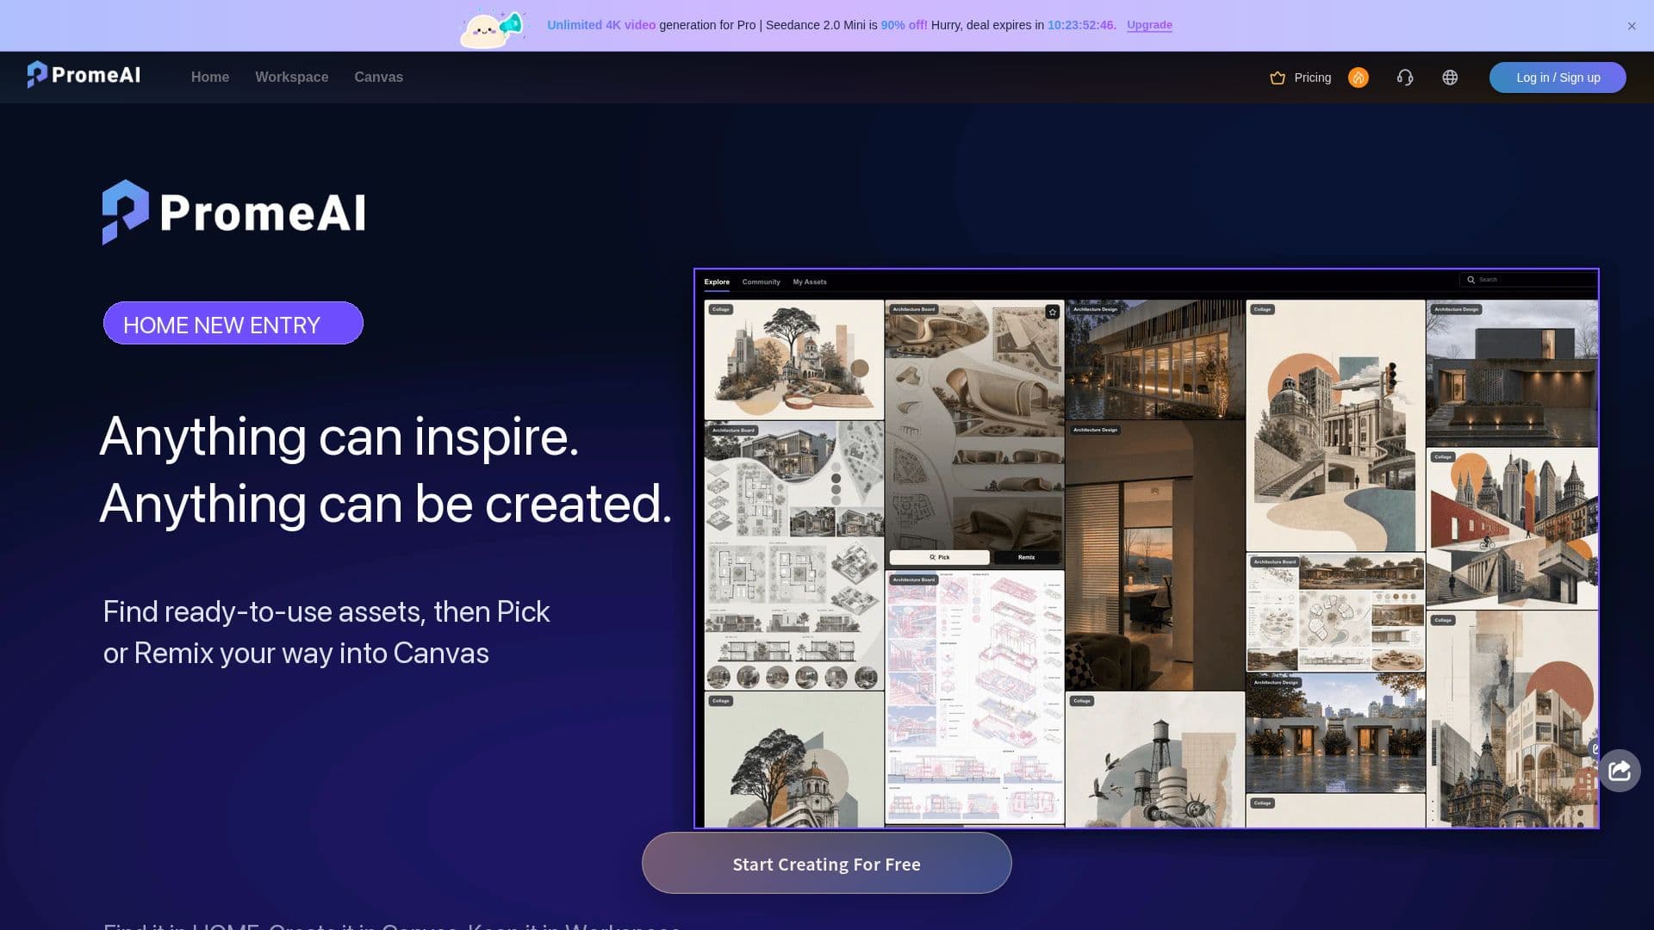Click the 'Unlimited 4K video' banner text

click(x=601, y=25)
